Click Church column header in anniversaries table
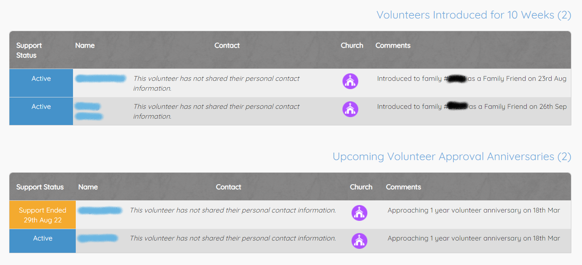The height and width of the screenshot is (265, 582). [x=361, y=187]
